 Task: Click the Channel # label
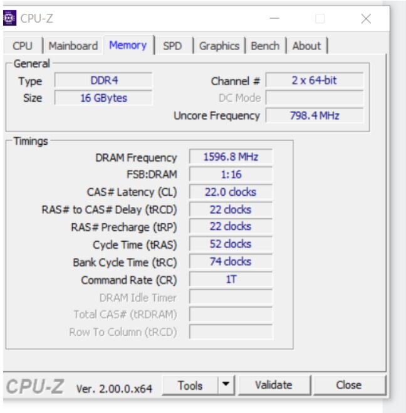coord(236,81)
